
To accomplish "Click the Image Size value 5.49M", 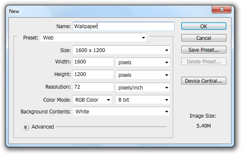I will click(203, 126).
